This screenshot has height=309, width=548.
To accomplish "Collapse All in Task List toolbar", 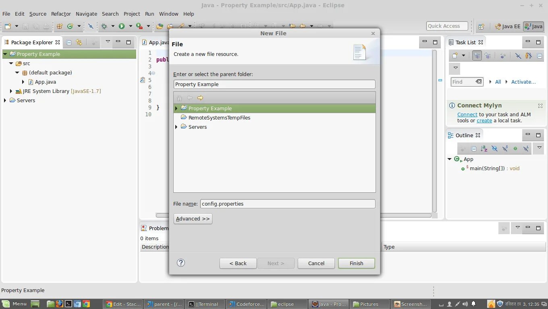I will [x=540, y=56].
